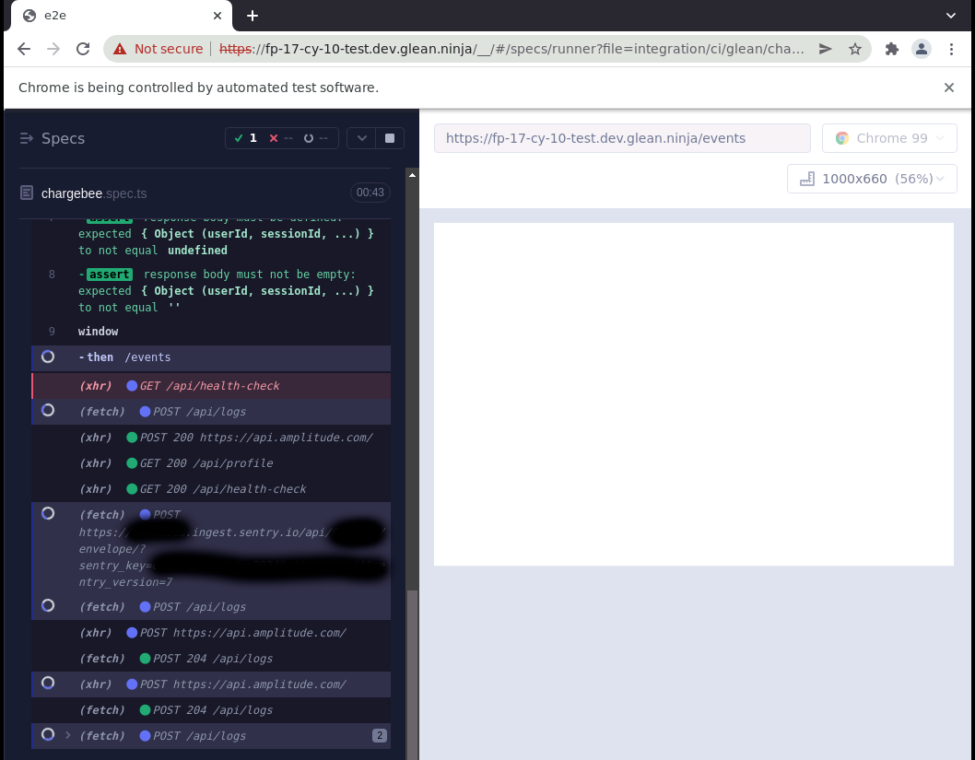Close the e2e tab
Screen dimensions: 975x760
217,16
